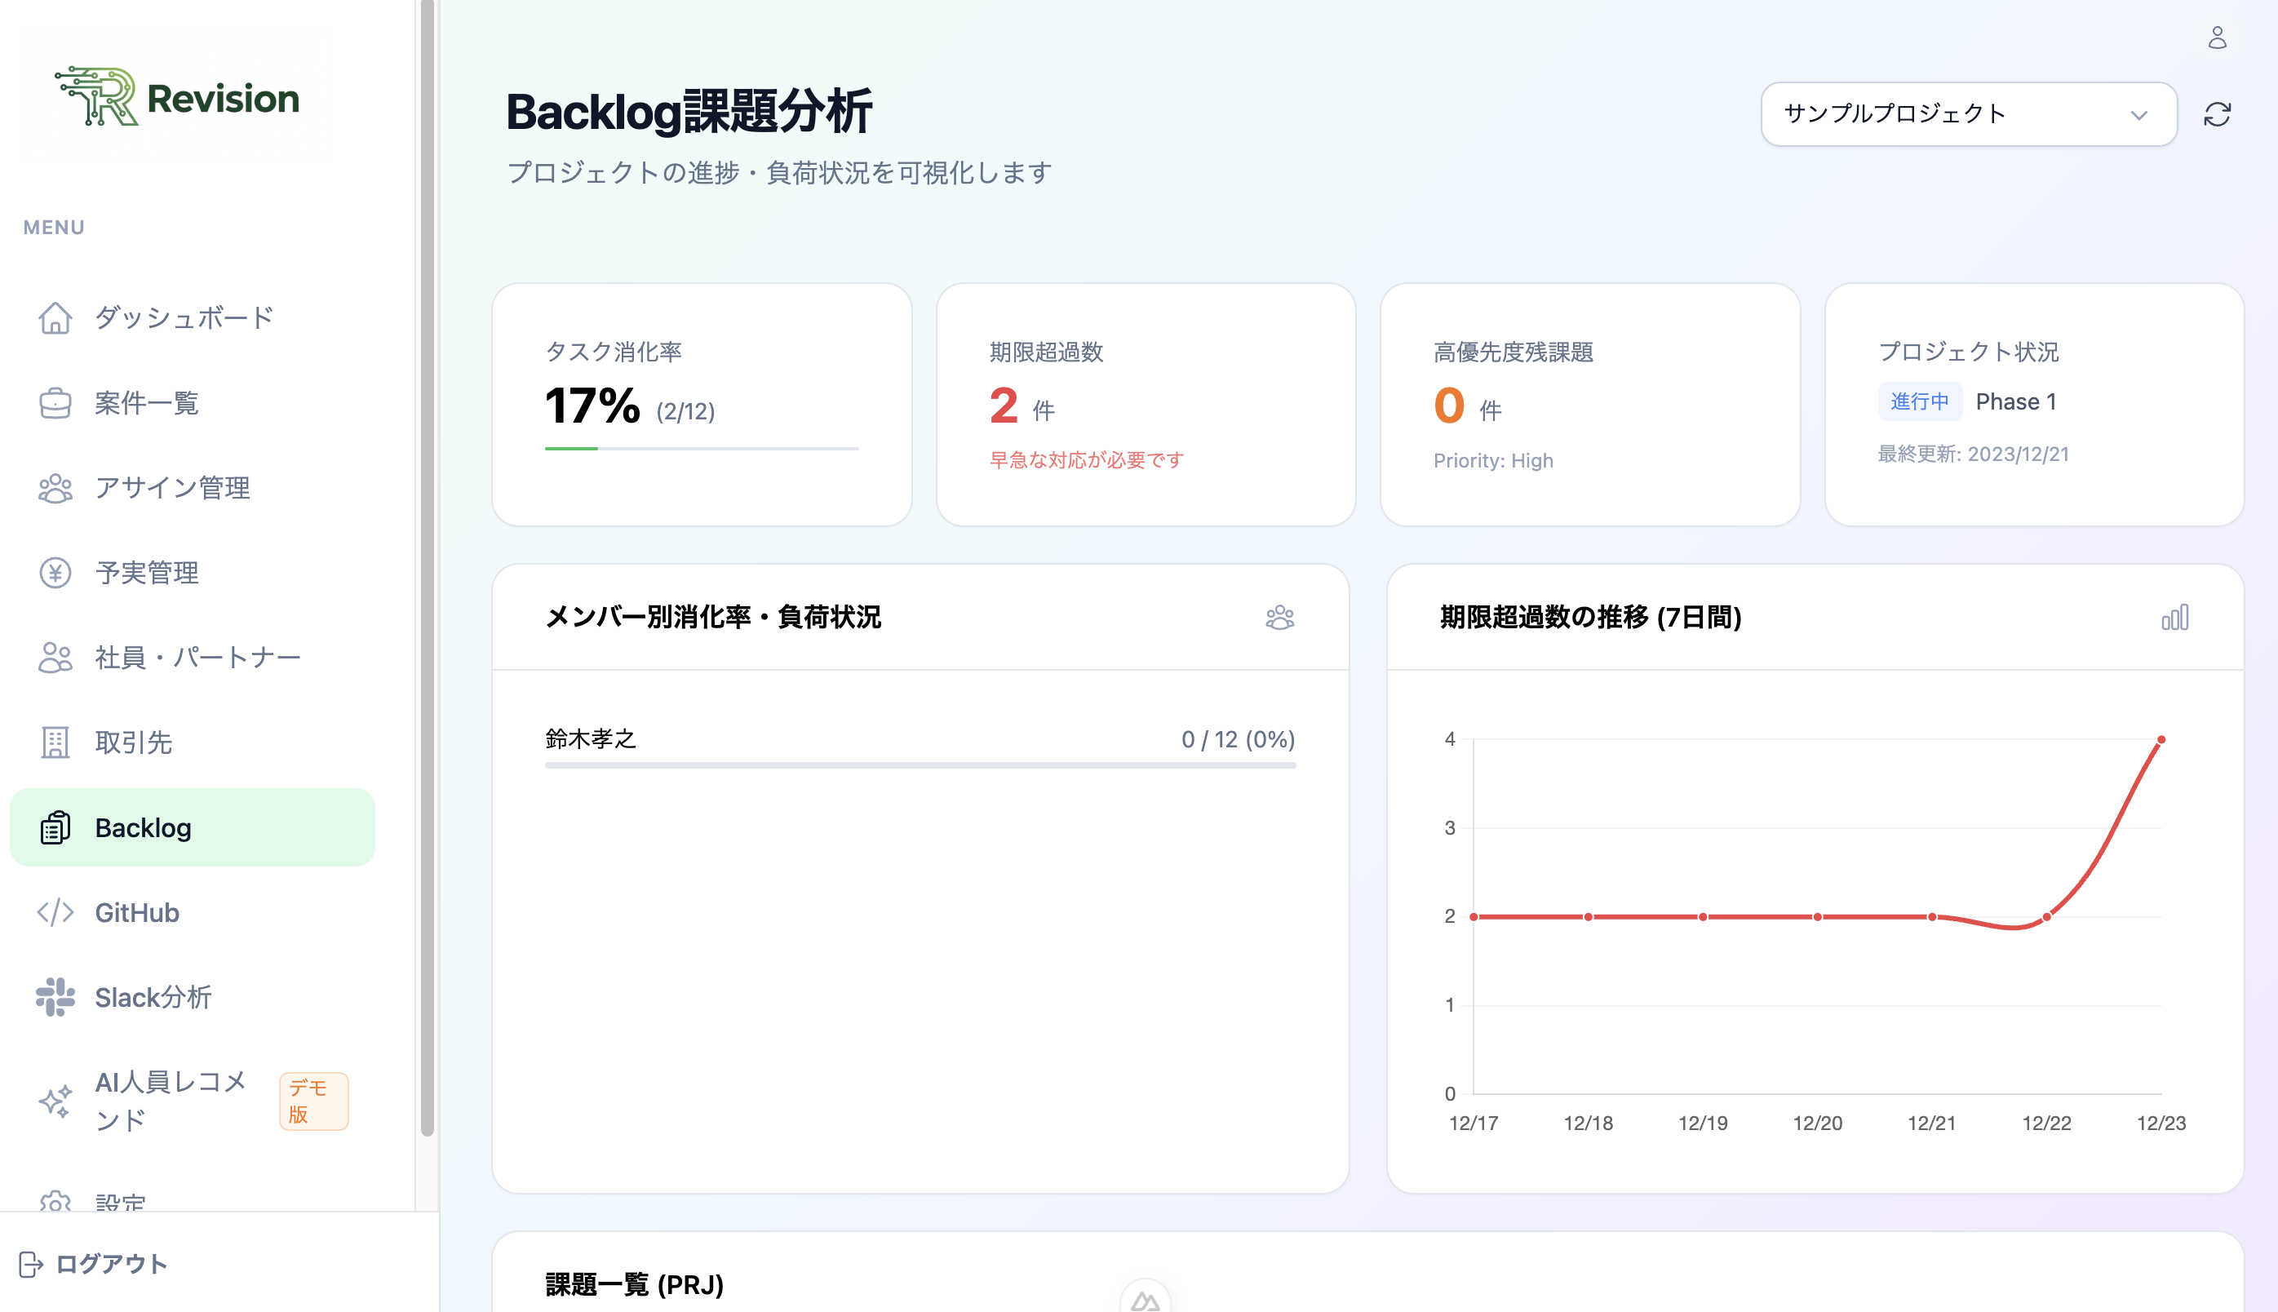Click the 取引先 building icon

click(x=55, y=742)
